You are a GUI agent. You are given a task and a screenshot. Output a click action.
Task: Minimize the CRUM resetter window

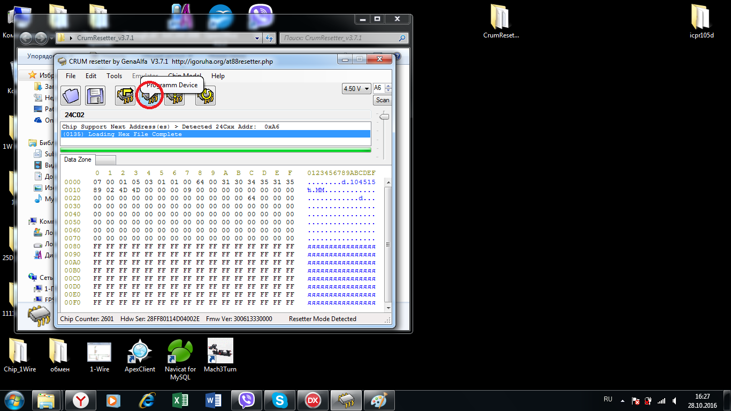point(345,59)
